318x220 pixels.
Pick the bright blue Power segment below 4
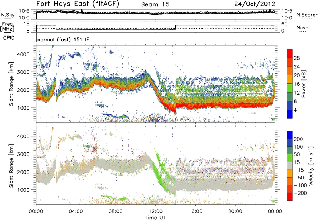290,114
